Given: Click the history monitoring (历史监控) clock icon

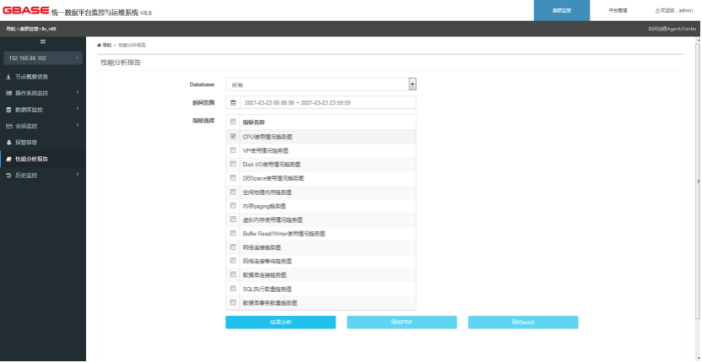Looking at the screenshot, I should point(8,176).
